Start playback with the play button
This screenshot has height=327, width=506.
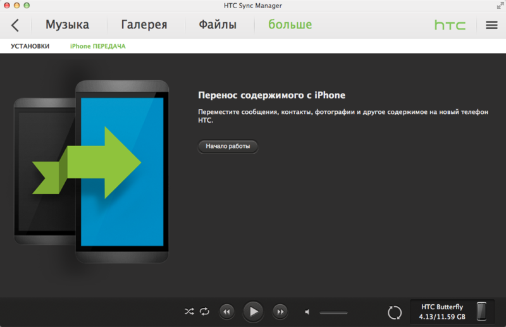point(254,312)
